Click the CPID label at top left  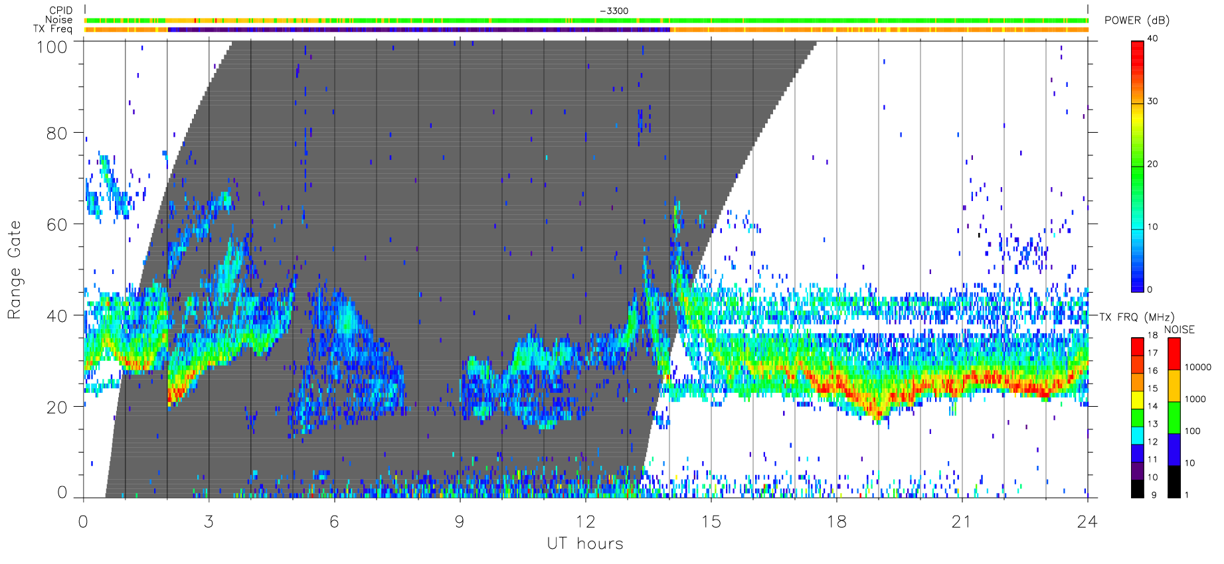click(x=60, y=11)
